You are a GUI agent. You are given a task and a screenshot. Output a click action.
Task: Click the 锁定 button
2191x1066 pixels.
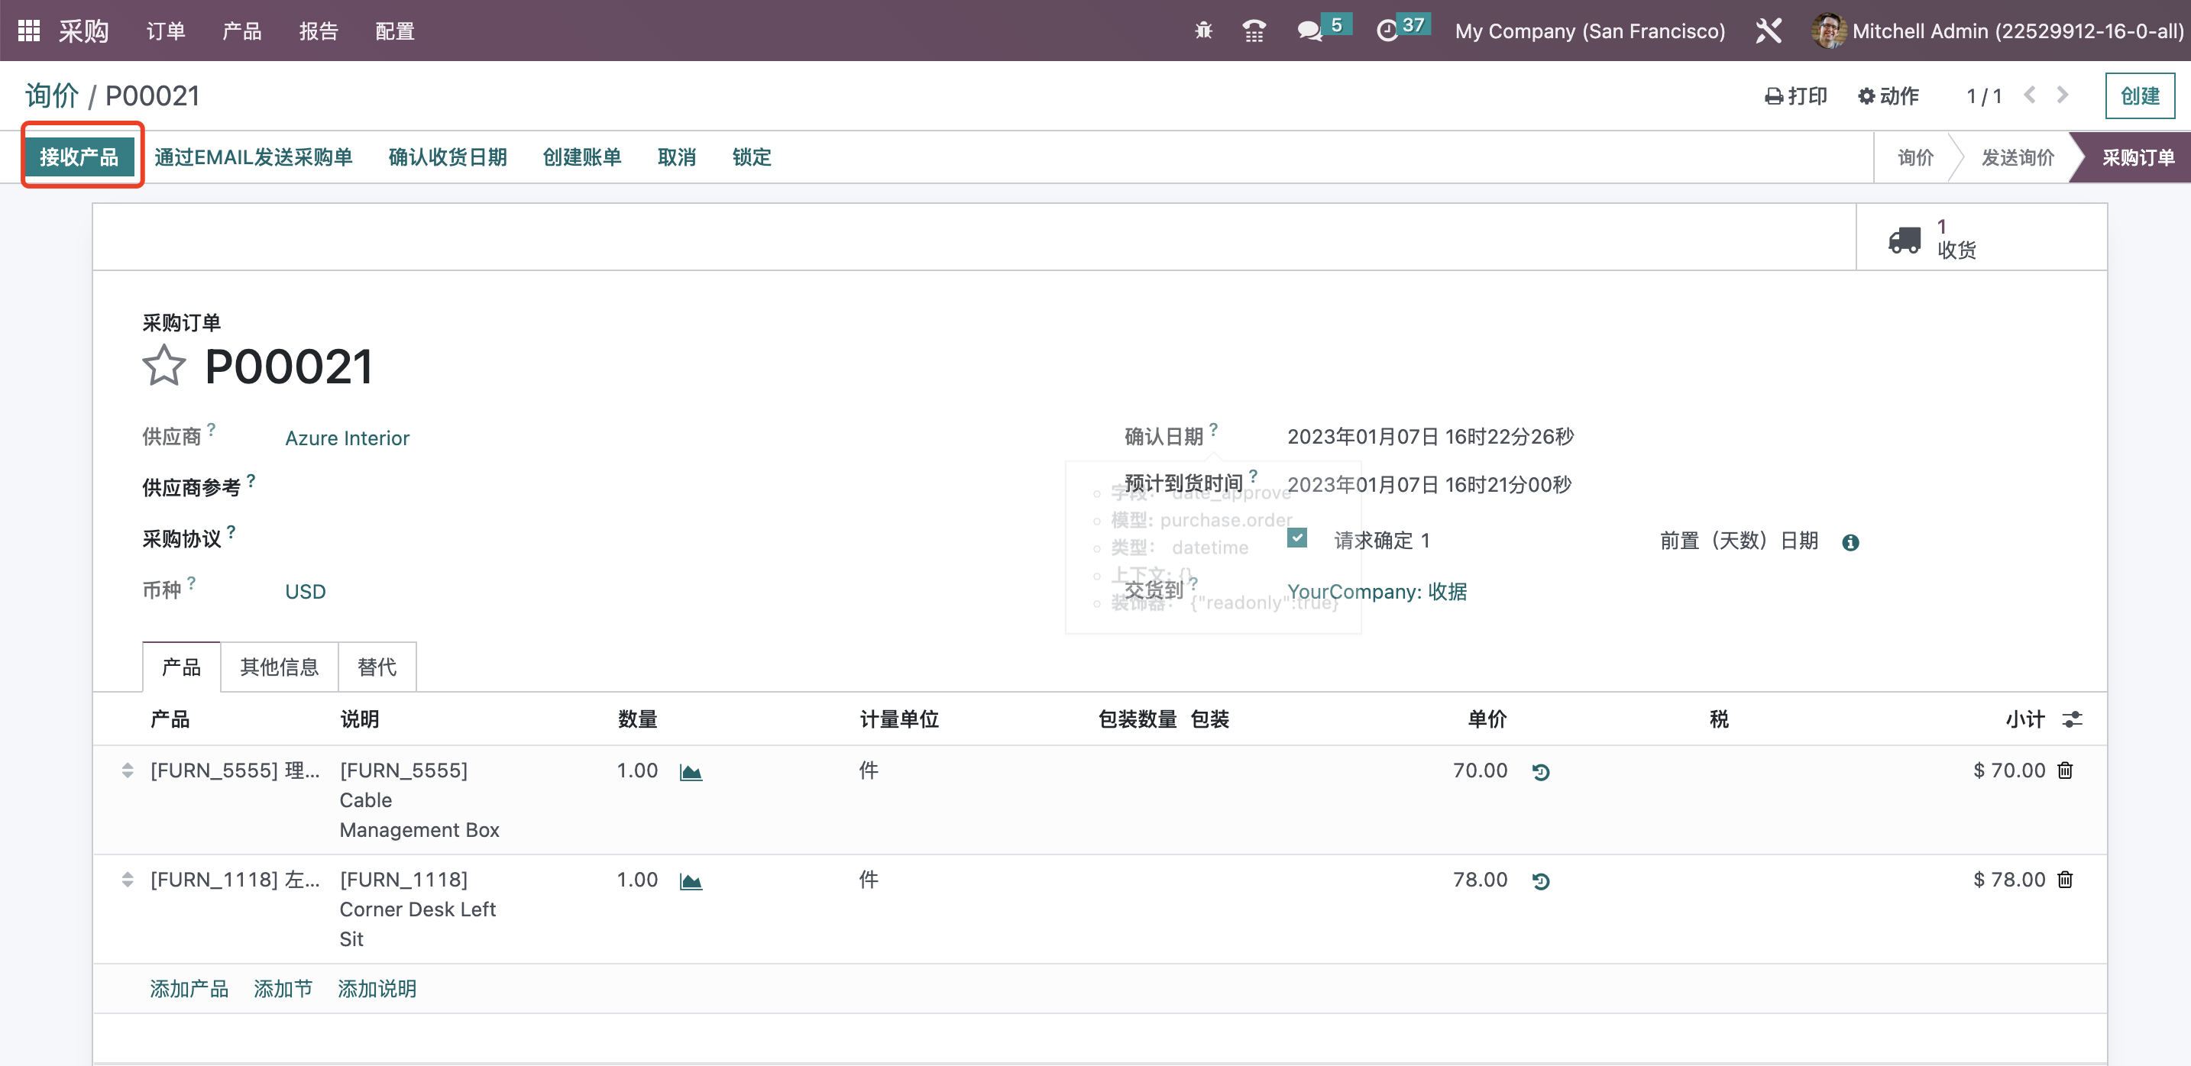click(x=752, y=157)
